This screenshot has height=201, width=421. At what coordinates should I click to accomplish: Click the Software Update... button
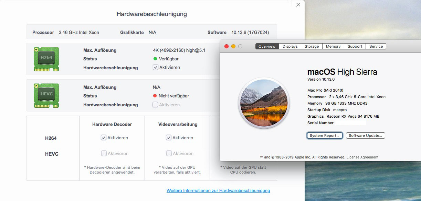click(x=366, y=135)
